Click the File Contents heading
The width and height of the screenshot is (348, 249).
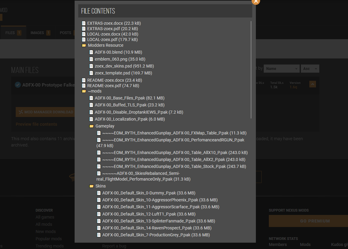tap(98, 11)
